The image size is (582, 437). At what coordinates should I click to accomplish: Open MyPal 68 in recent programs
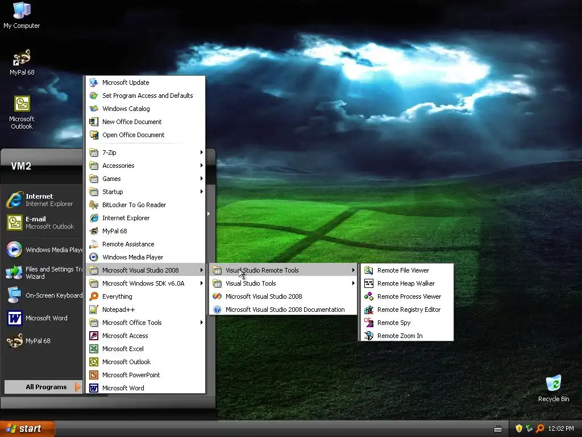44,341
